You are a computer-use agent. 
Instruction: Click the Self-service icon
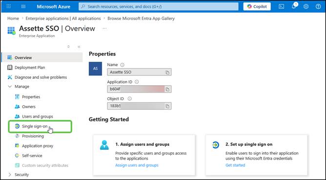[17, 155]
